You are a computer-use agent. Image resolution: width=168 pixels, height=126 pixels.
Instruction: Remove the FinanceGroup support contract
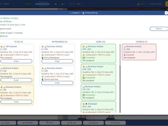pyautogui.click(x=159, y=29)
